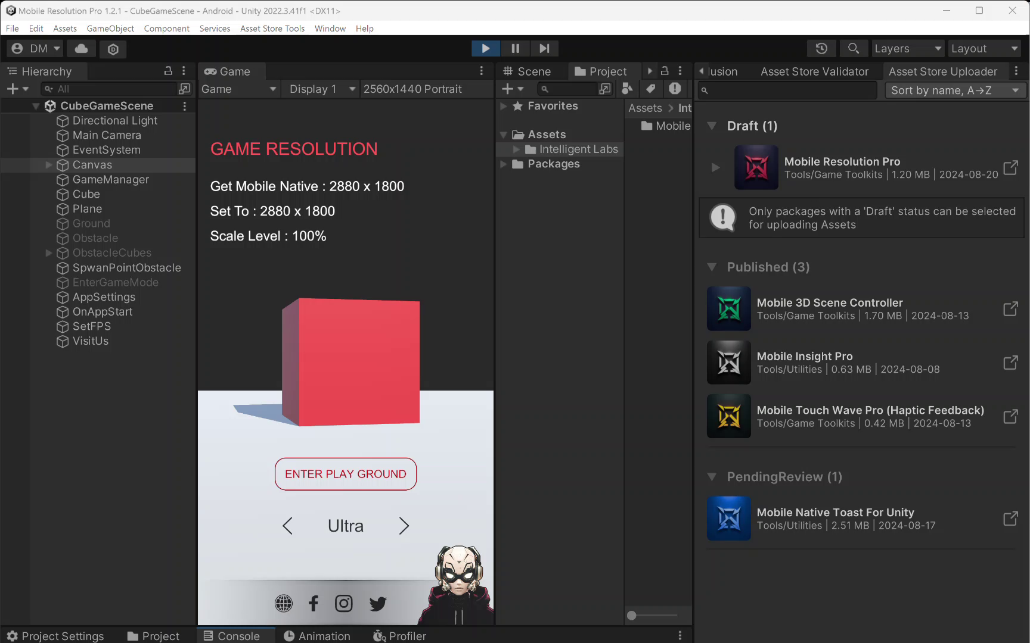Toggle the Hierarchy panel lock icon
This screenshot has height=643, width=1030.
pyautogui.click(x=168, y=71)
